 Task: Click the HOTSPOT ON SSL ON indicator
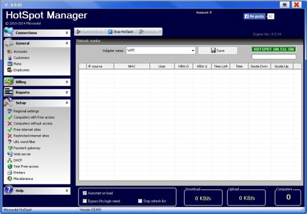(x=273, y=49)
